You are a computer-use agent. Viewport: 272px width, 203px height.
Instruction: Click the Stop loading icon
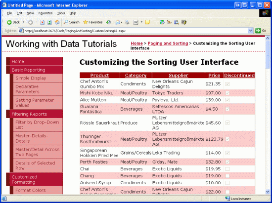(x=43, y=22)
